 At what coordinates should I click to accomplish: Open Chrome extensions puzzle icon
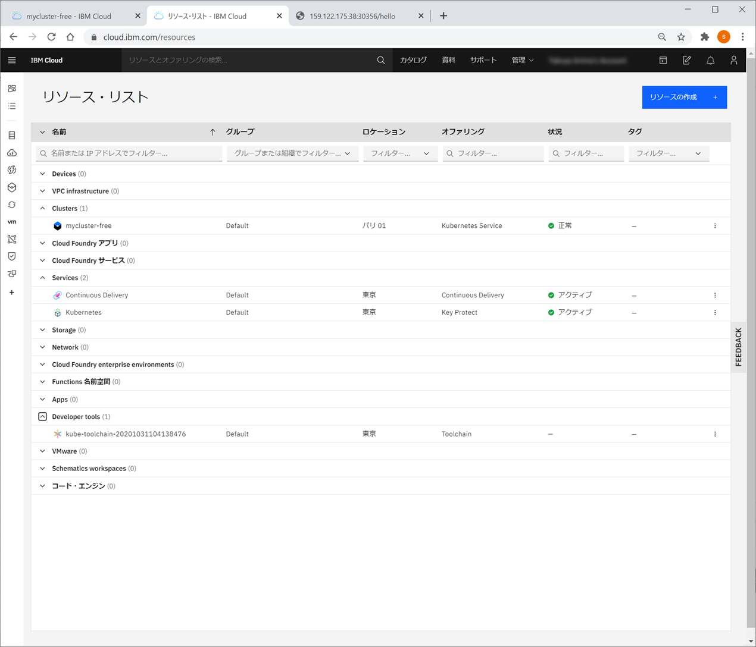tap(705, 37)
